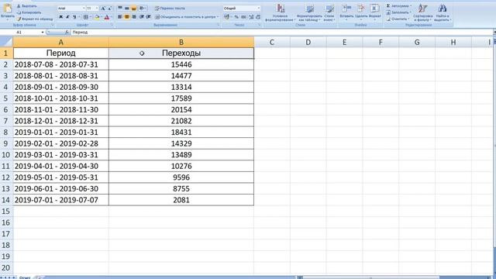The height and width of the screenshot is (279, 496).
Task: Click the Copy (Копировать) button
Action: pos(29,12)
